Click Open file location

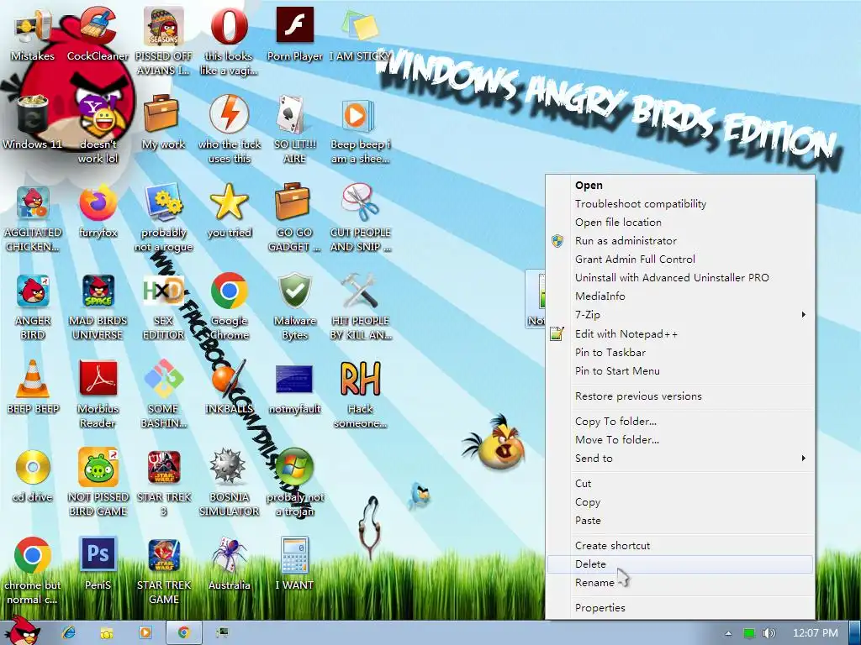679,223
